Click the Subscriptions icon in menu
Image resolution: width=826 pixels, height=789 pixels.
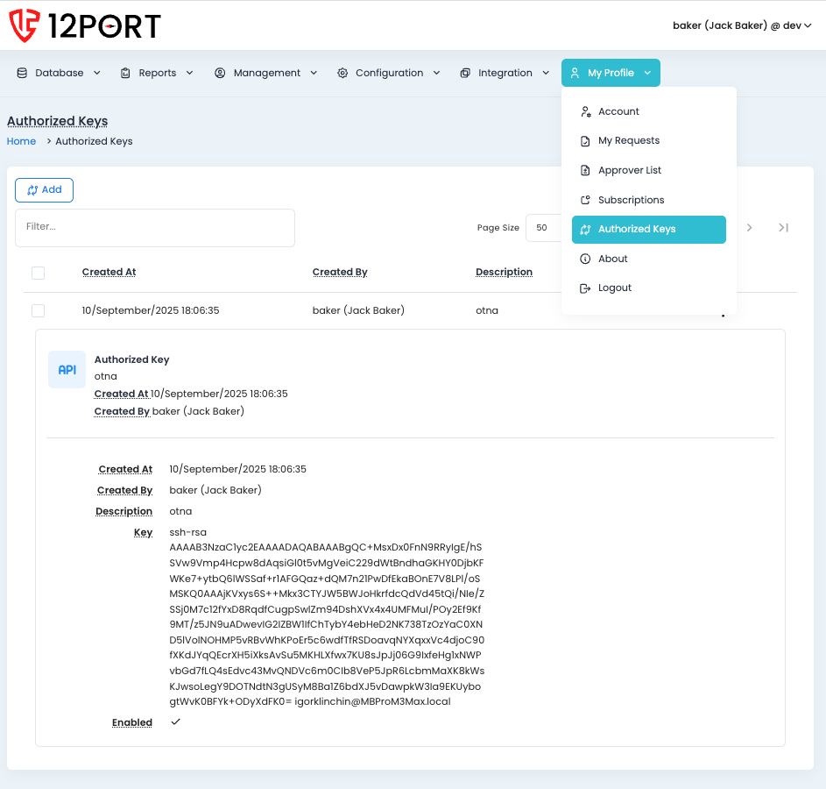586,200
